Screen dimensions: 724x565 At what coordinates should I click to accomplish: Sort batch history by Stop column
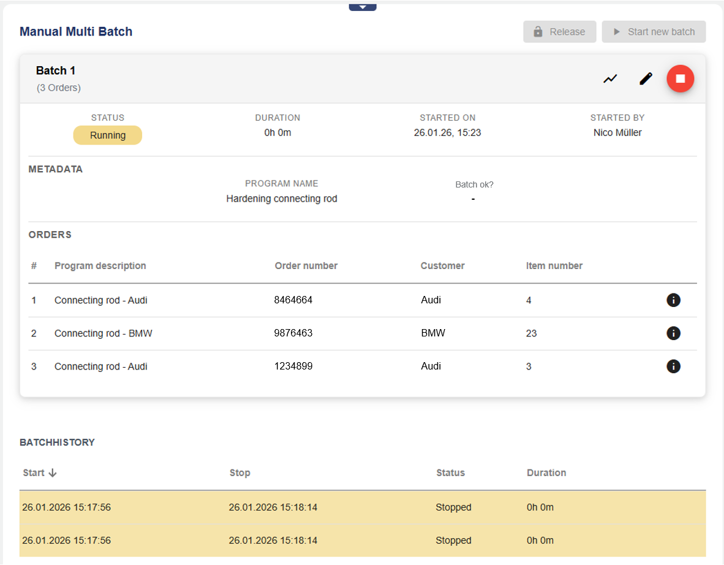pos(239,473)
